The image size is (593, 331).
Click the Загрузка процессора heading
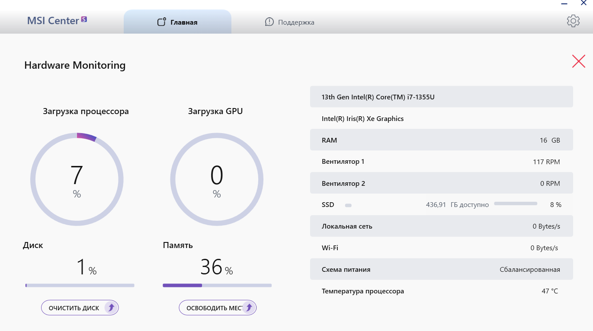pos(86,111)
